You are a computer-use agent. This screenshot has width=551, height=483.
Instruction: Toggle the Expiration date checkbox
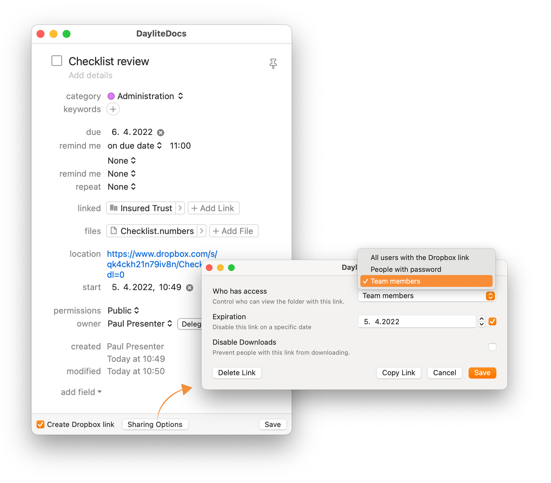[492, 321]
